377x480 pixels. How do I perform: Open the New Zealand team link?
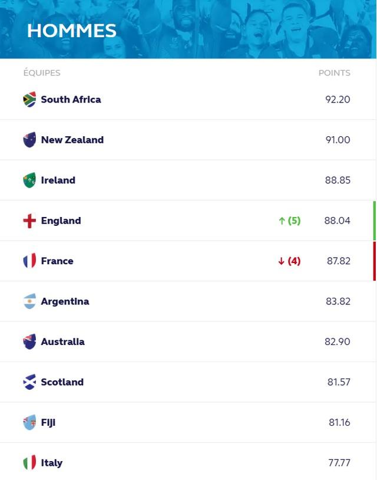tap(72, 140)
